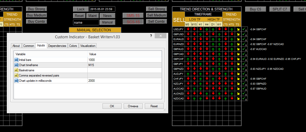Image resolution: width=306 pixels, height=132 pixels.
Task: Open the Dependencies tab
Action: click(x=57, y=46)
